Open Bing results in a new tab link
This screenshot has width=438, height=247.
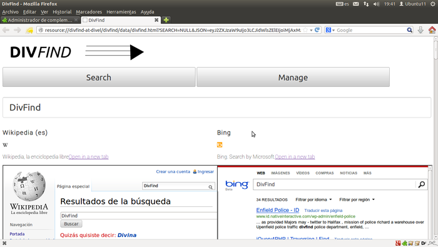pyautogui.click(x=295, y=157)
